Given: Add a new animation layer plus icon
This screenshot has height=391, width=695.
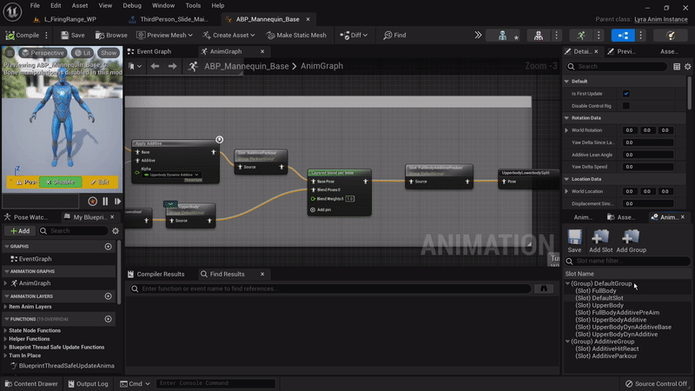Looking at the screenshot, I should pos(108,296).
